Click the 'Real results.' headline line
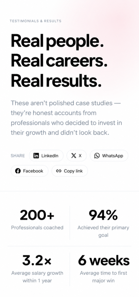The height and width of the screenshot is (297, 139). coord(56,80)
